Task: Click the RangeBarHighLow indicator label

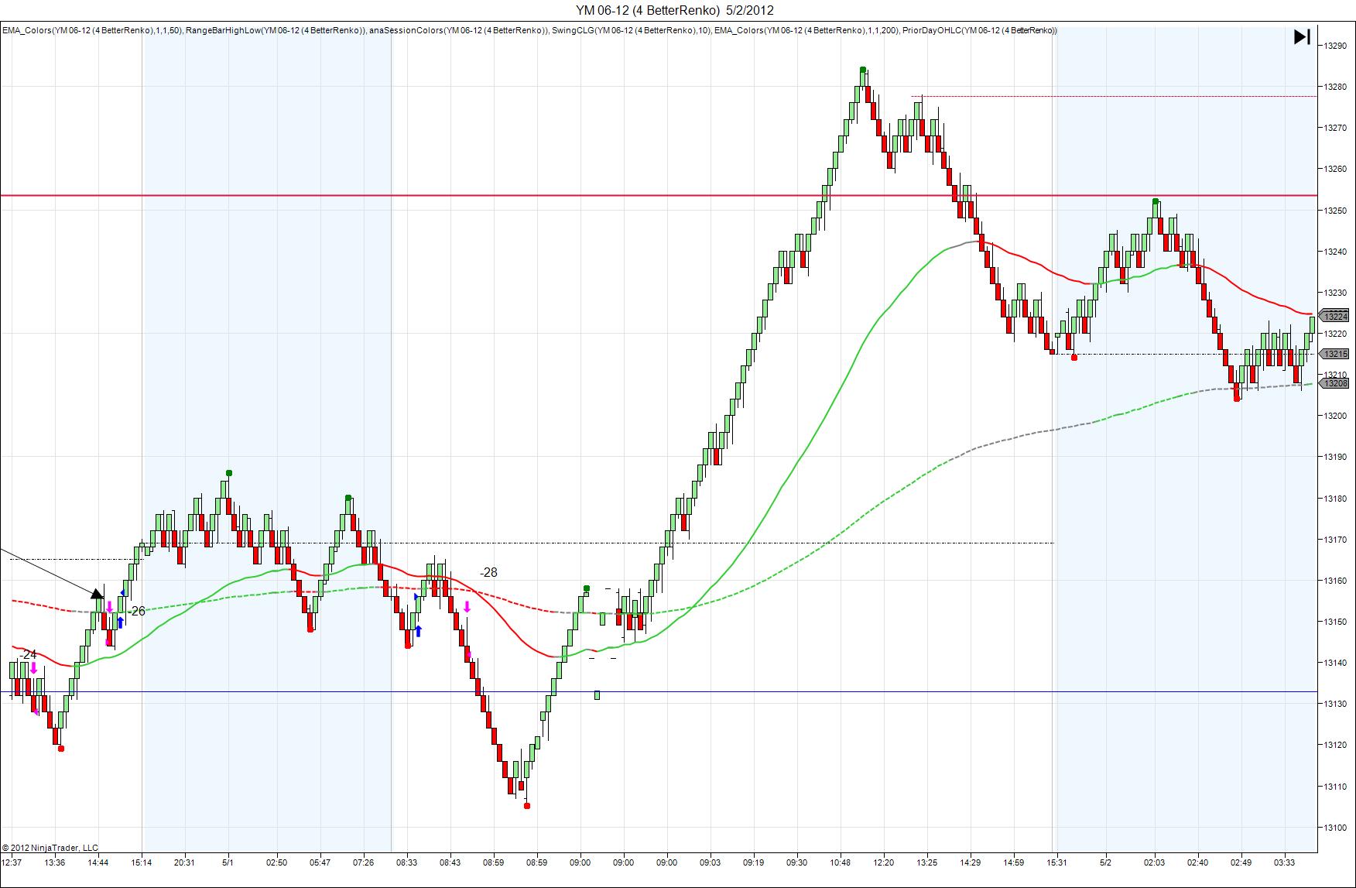Action: pos(276,30)
